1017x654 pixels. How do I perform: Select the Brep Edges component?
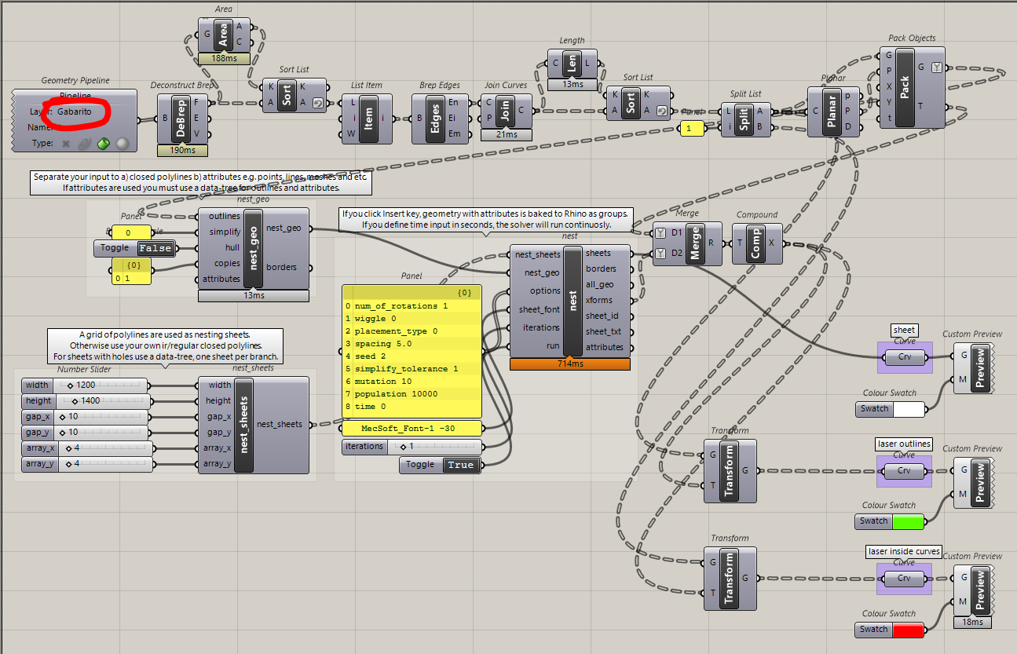[439, 119]
